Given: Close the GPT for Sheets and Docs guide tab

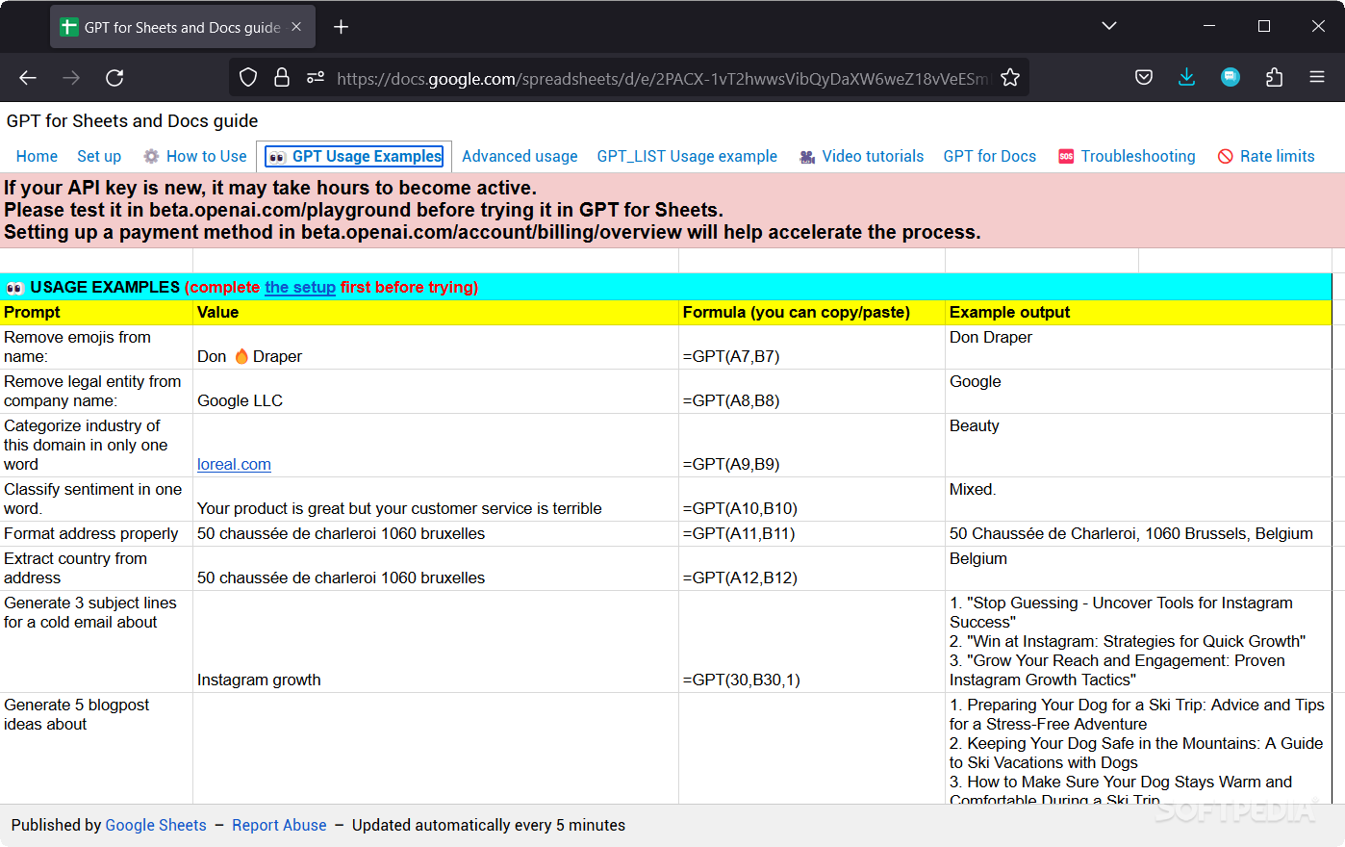Looking at the screenshot, I should coord(296,27).
